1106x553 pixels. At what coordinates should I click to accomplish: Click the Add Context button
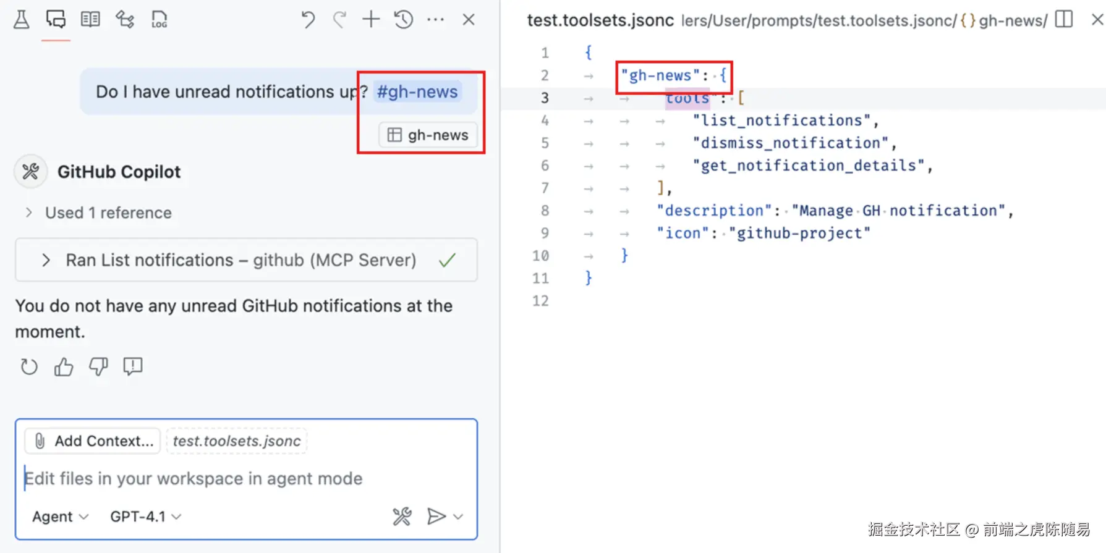coord(93,441)
